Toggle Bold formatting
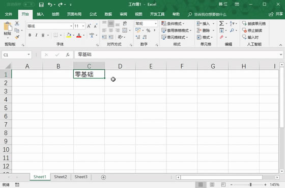 coord(30,35)
